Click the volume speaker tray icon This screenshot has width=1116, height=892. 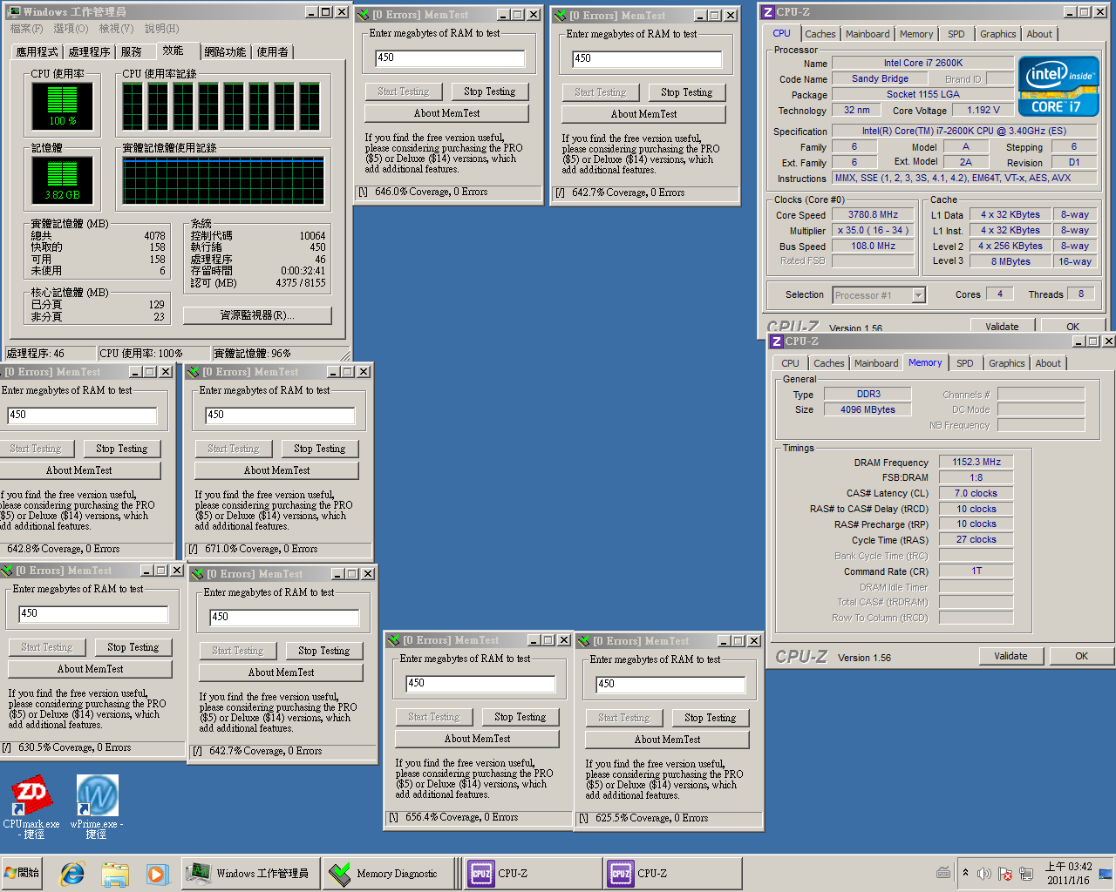coord(983,873)
